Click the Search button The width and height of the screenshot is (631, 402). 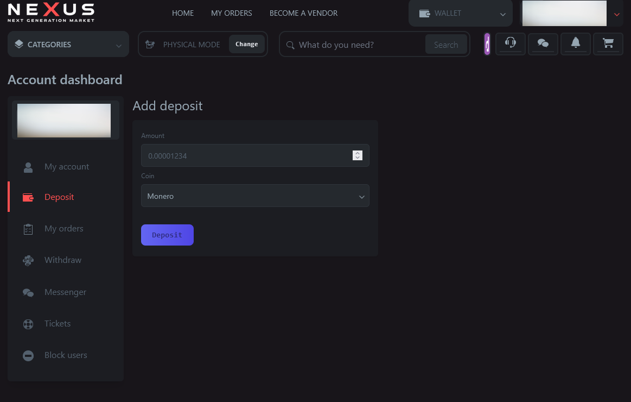[x=446, y=45]
